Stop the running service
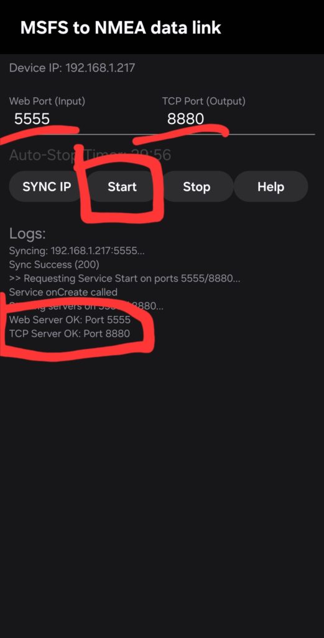This screenshot has width=324, height=638. coord(197,187)
